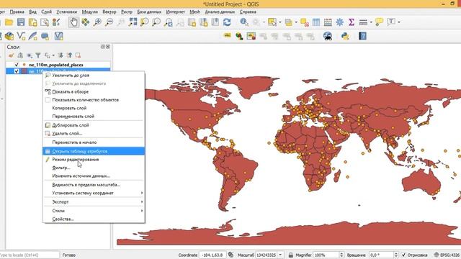The height and width of the screenshot is (259, 461).
Task: Open Data Source Manager icon
Action: pyautogui.click(x=9, y=37)
